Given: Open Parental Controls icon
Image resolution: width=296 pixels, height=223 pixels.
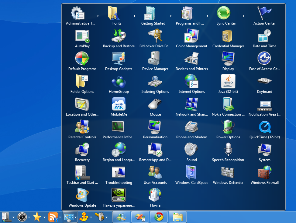Looking at the screenshot, I should [x=82, y=127].
